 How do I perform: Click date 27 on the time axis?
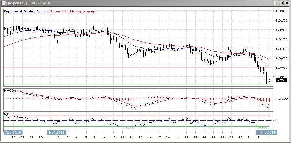tap(214, 138)
